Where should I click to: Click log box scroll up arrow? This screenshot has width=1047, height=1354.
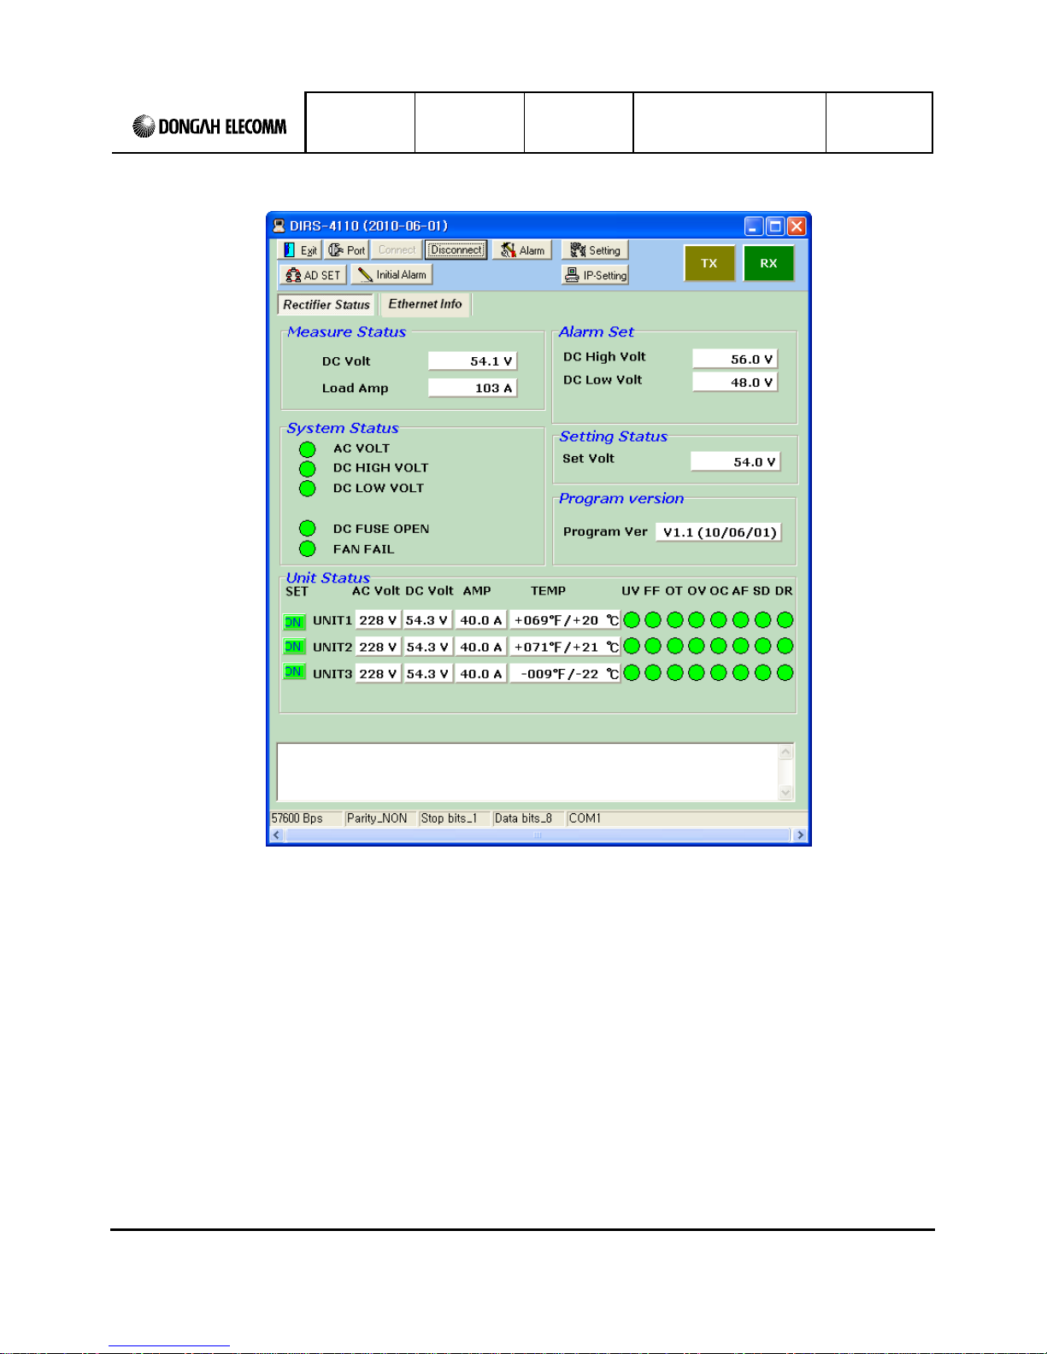(786, 753)
